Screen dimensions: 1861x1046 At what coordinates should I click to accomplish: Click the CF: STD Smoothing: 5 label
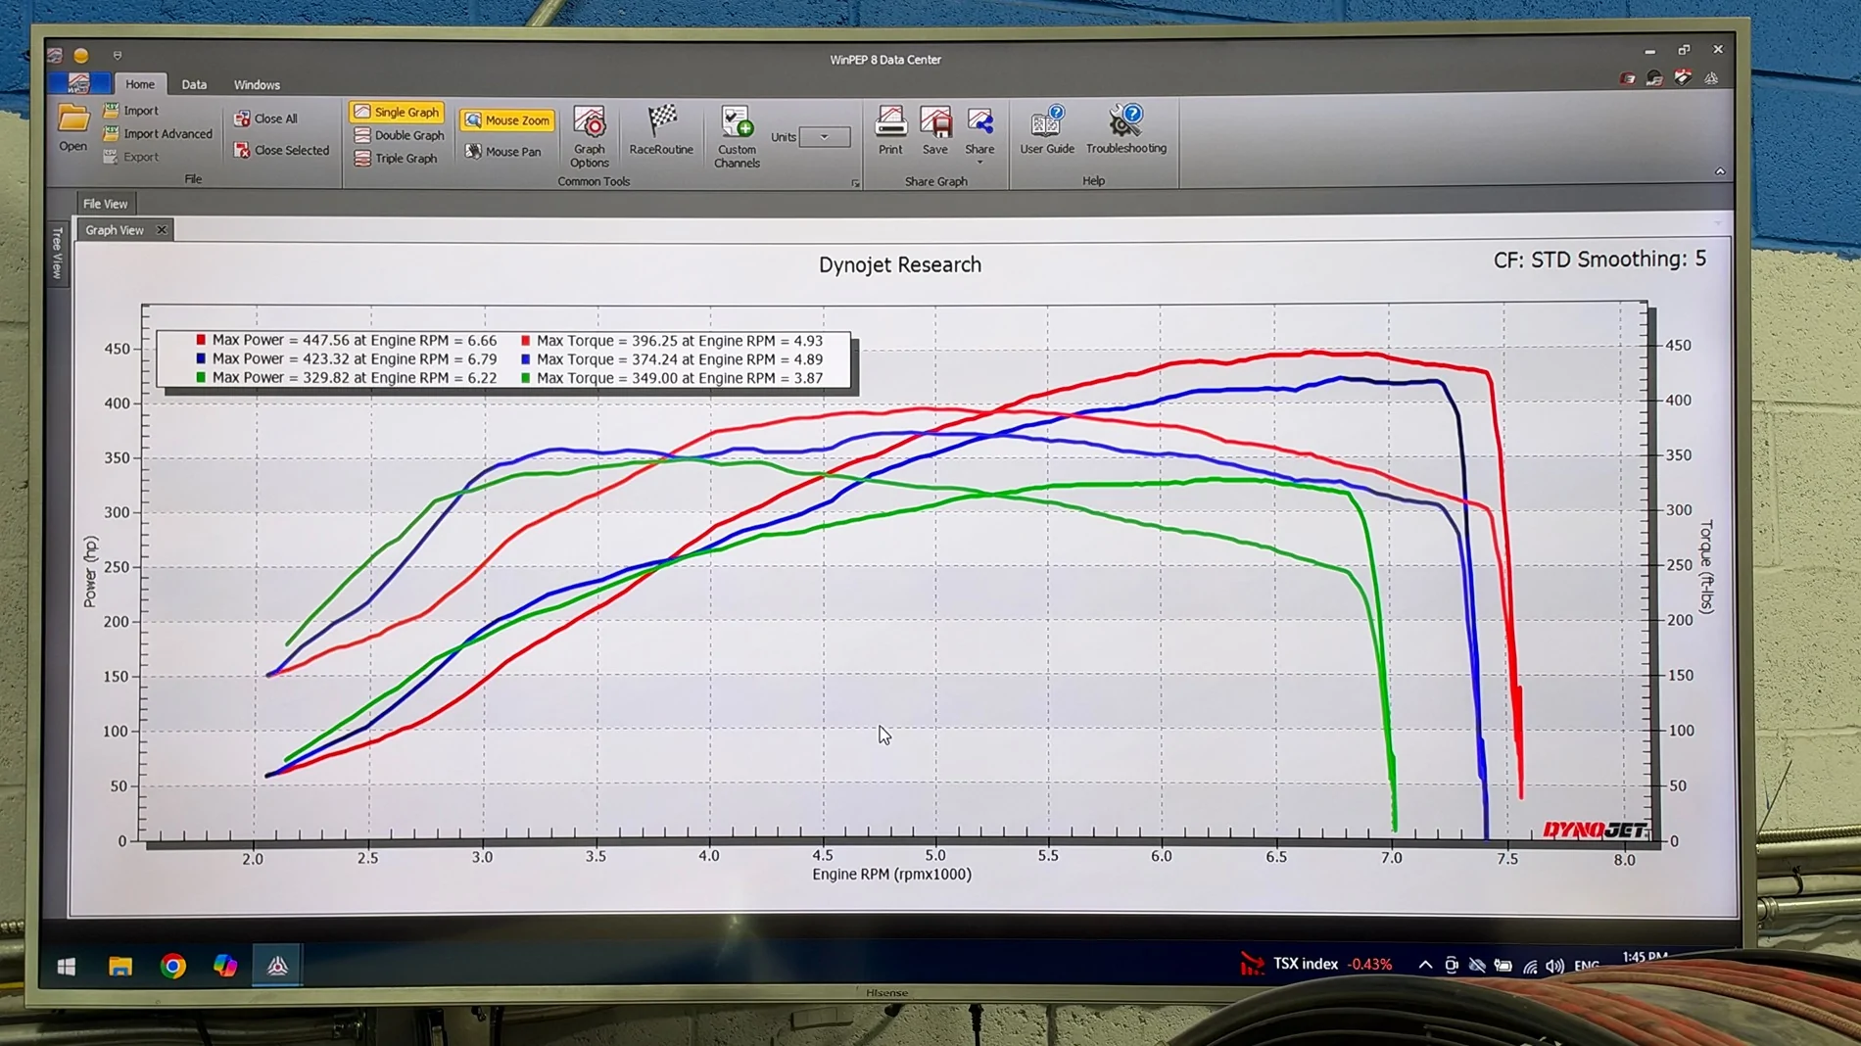(1599, 260)
